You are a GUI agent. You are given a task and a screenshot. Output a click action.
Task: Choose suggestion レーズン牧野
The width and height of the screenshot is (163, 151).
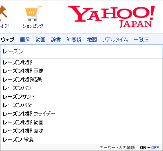pos(81,62)
